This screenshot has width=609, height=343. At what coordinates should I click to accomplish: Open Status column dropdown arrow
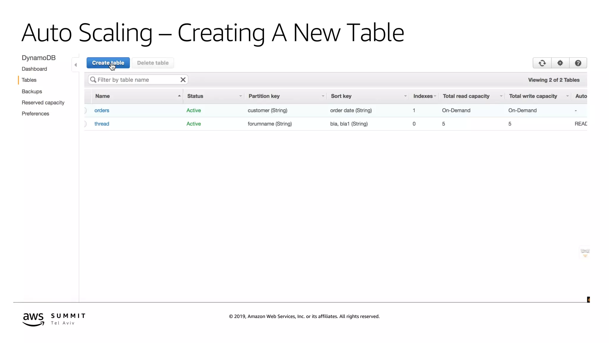(241, 96)
